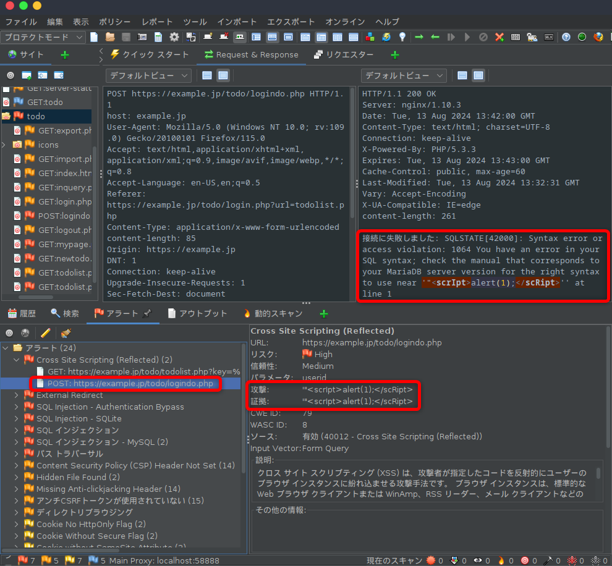The width and height of the screenshot is (612, 566).
Task: Click the pencil edit alert icon
Action: point(45,332)
